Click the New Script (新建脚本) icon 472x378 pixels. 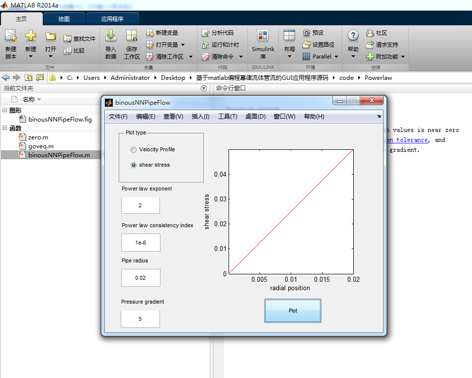11,35
